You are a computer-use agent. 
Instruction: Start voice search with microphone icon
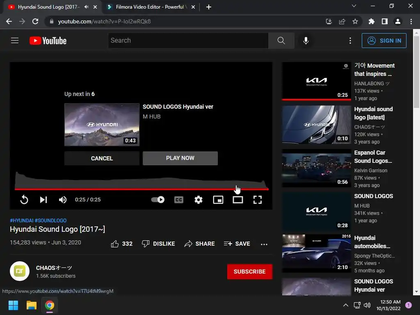coord(306,41)
